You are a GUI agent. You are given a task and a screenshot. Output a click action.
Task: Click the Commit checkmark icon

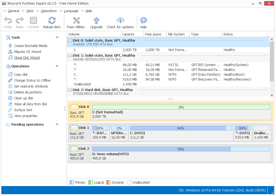pos(33,20)
